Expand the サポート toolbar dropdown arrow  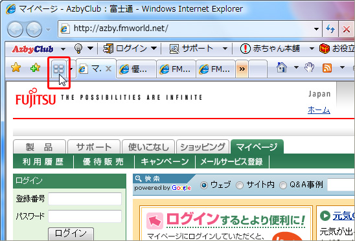(225, 49)
